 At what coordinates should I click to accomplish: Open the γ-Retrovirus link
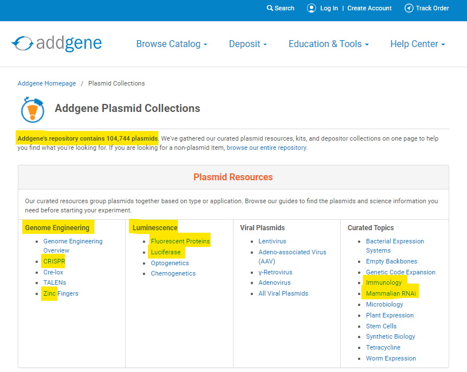pyautogui.click(x=275, y=272)
